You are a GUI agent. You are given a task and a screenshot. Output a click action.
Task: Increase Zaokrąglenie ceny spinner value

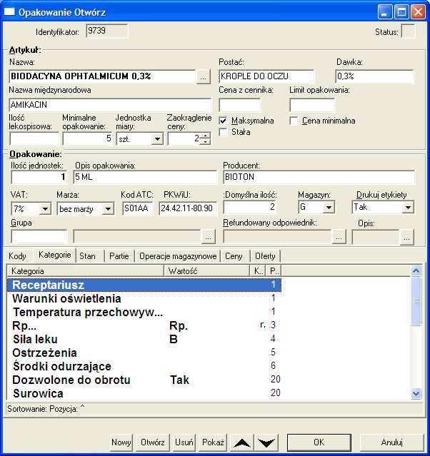[x=206, y=136]
